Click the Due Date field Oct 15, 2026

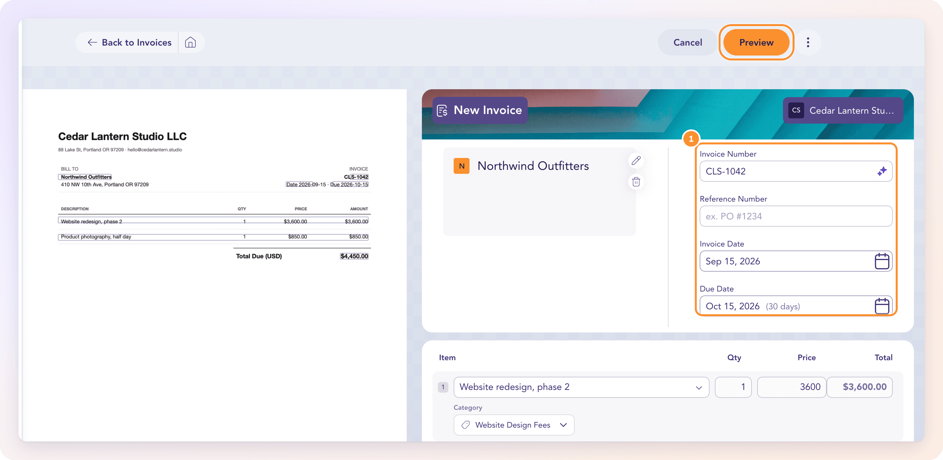point(796,306)
